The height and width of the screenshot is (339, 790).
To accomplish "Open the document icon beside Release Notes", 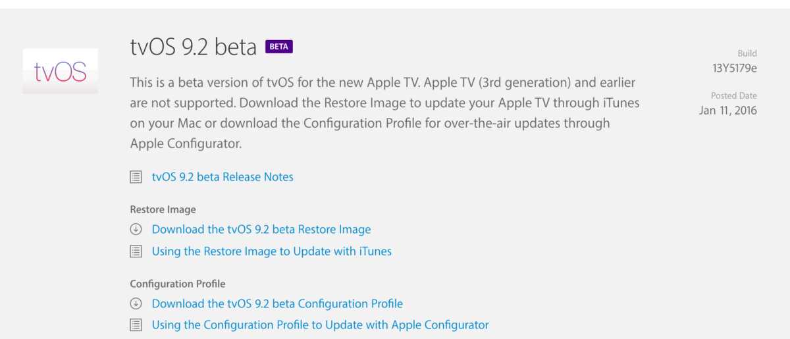I will (x=136, y=177).
